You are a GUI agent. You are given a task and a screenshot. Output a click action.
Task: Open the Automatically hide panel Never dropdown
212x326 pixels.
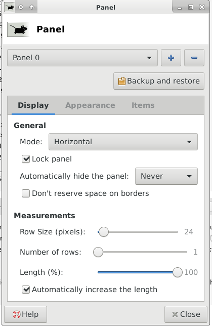tap(166, 176)
